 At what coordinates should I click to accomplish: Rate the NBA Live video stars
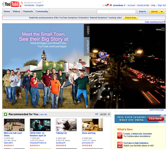(x=9, y=146)
